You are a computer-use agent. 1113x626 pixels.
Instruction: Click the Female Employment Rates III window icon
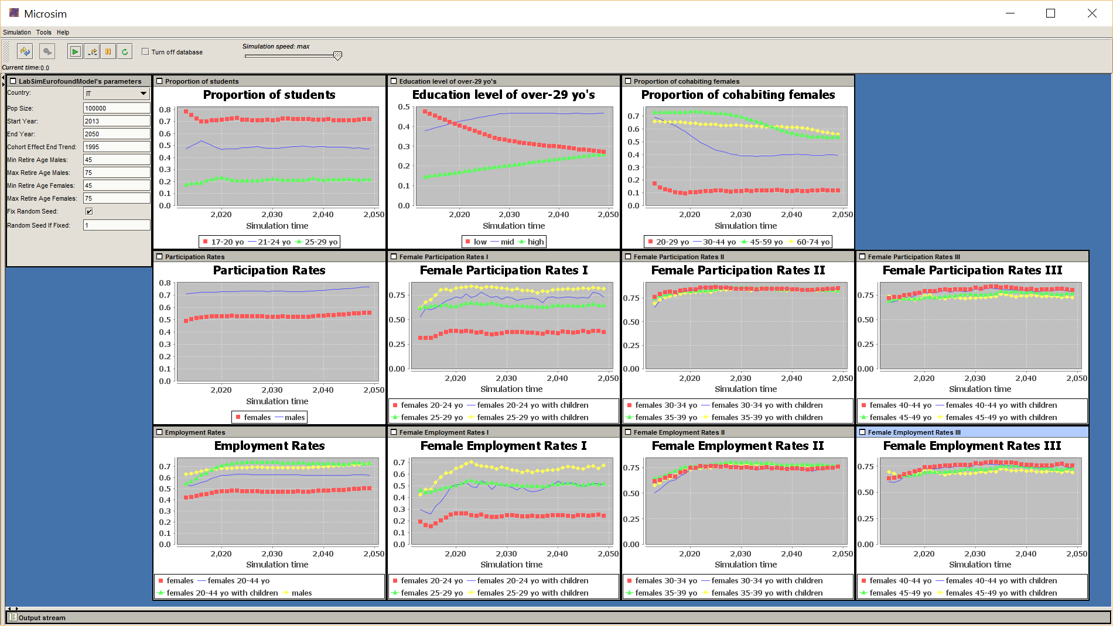pos(862,432)
